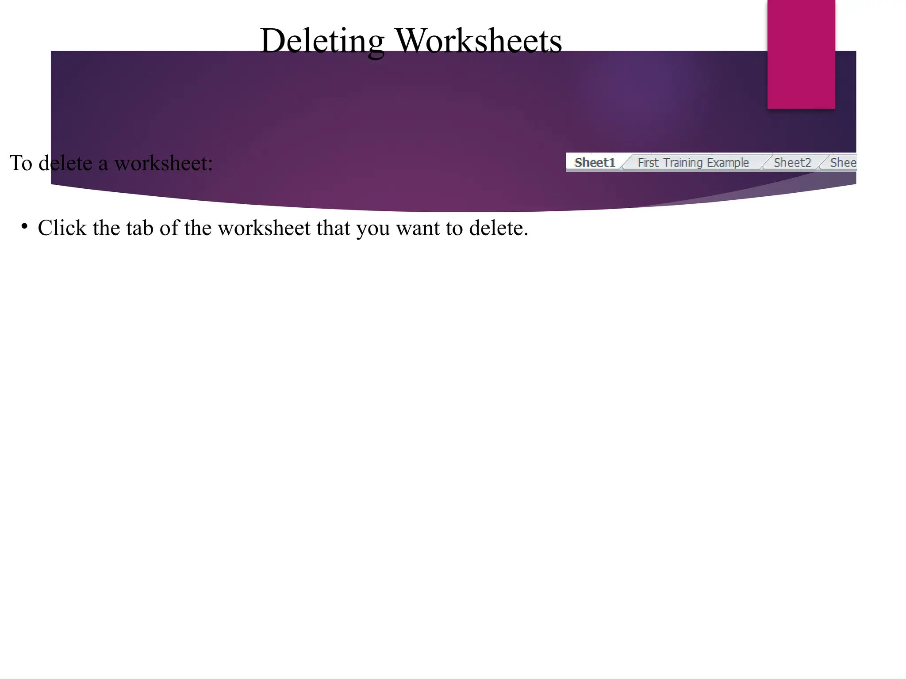Screen dimensions: 906x679
Task: Open the Sheet2 worksheet tab
Action: coord(792,163)
